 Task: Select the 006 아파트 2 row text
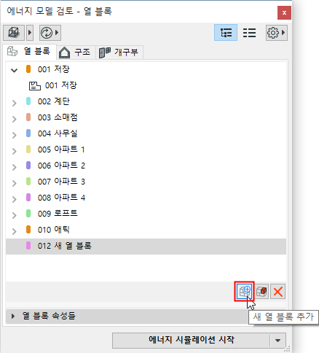pos(61,166)
